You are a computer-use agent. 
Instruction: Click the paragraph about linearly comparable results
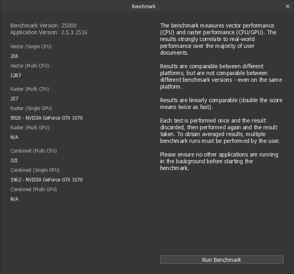pos(221,104)
